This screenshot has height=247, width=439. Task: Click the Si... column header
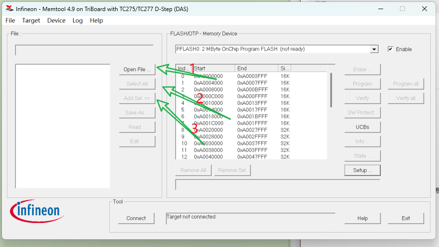coord(284,68)
